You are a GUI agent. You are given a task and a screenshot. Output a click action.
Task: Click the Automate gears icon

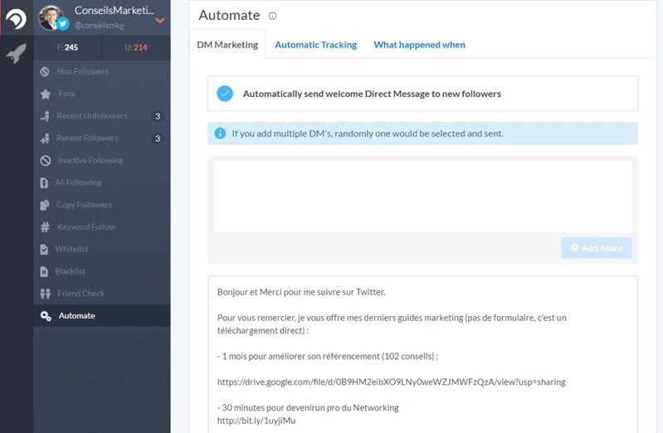coord(46,316)
